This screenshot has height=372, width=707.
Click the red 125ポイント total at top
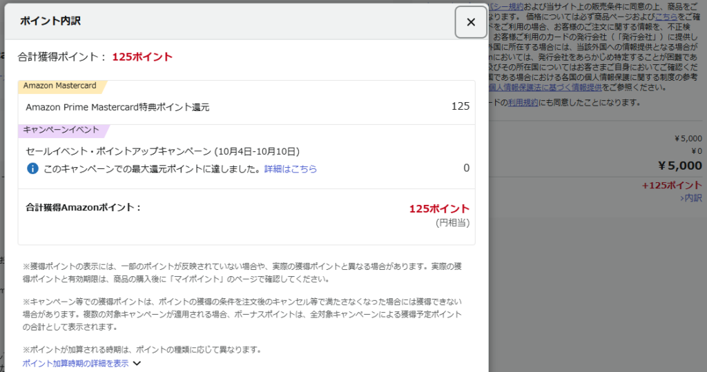pyautogui.click(x=142, y=57)
